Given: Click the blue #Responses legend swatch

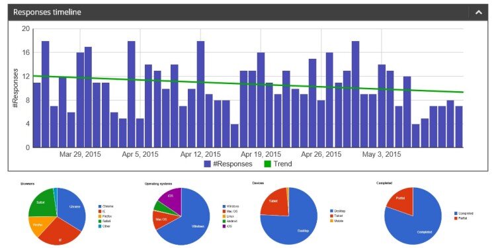Looking at the screenshot, I should (208, 164).
